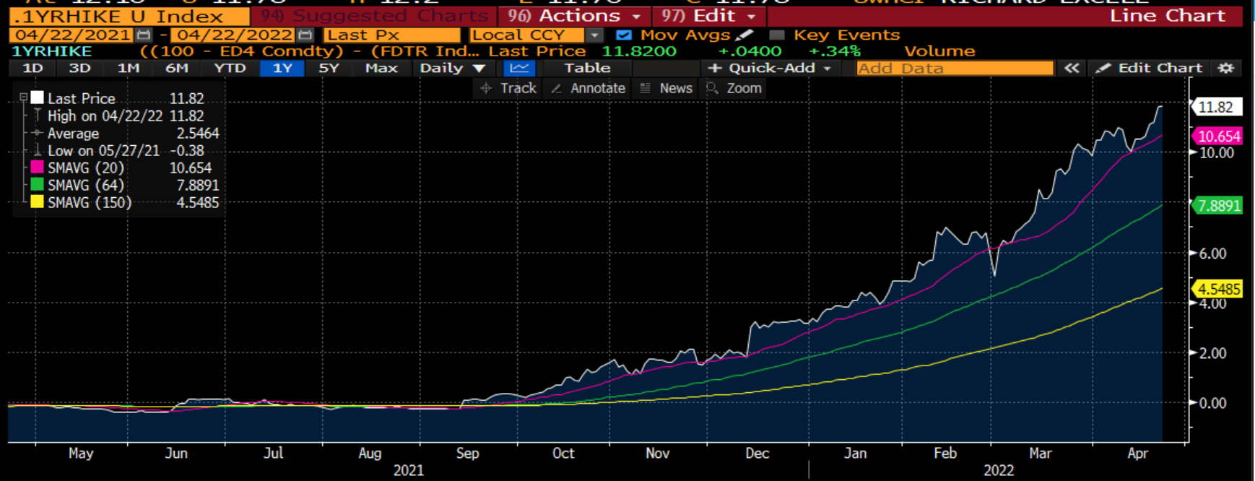This screenshot has height=481, width=1255.
Task: Collapse panel with double left chevron
Action: (x=1072, y=68)
